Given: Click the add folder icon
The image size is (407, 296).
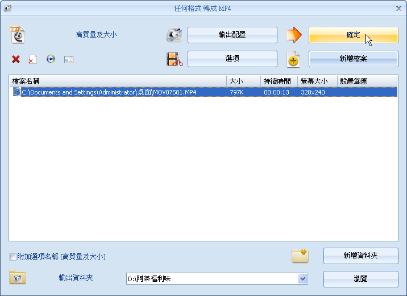Looking at the screenshot, I should pyautogui.click(x=300, y=256).
